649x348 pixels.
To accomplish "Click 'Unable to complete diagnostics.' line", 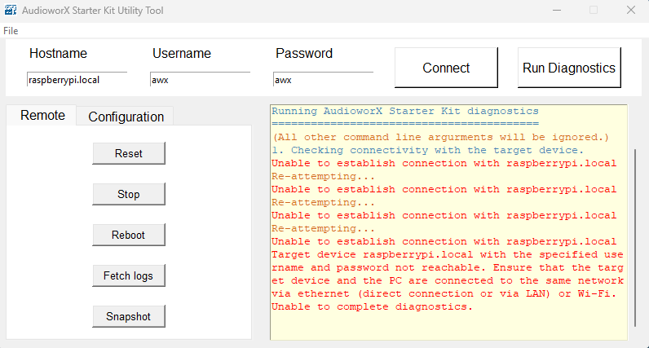I will point(372,306).
